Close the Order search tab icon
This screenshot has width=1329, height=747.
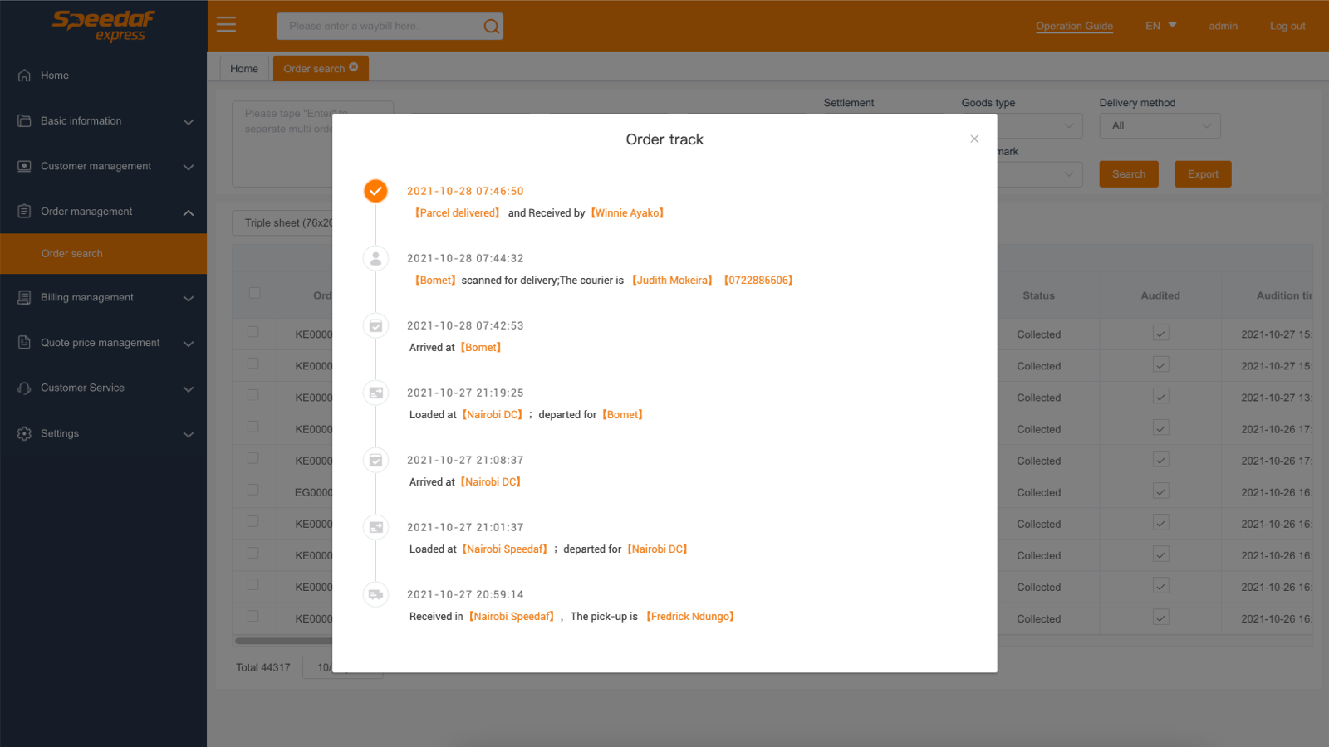[x=354, y=67]
